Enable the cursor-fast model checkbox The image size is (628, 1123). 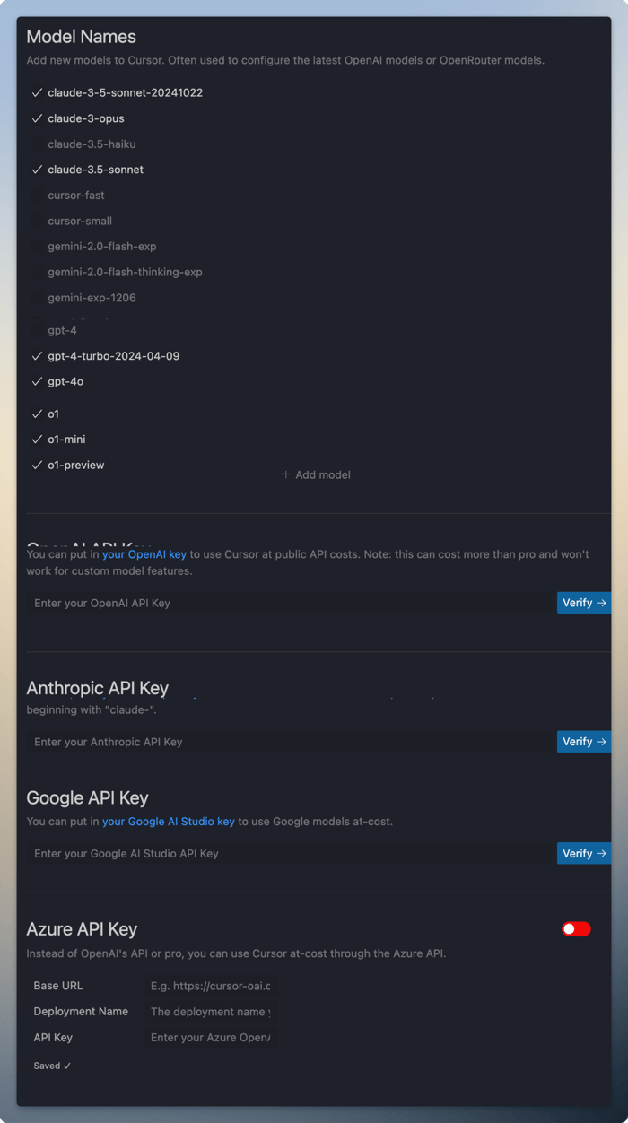click(x=38, y=195)
